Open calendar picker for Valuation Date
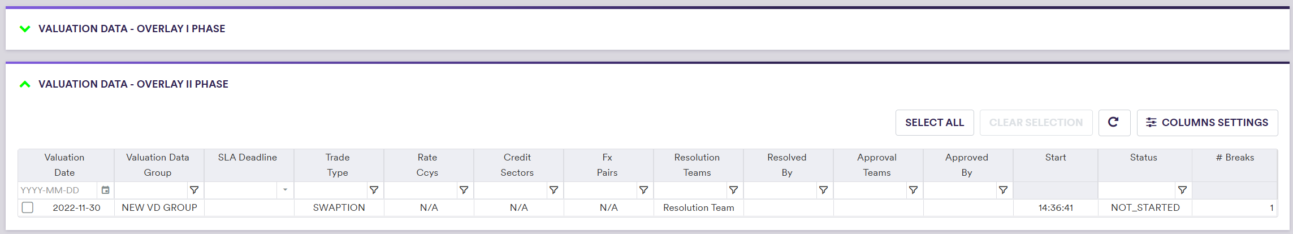Image resolution: width=1293 pixels, height=234 pixels. (x=105, y=190)
